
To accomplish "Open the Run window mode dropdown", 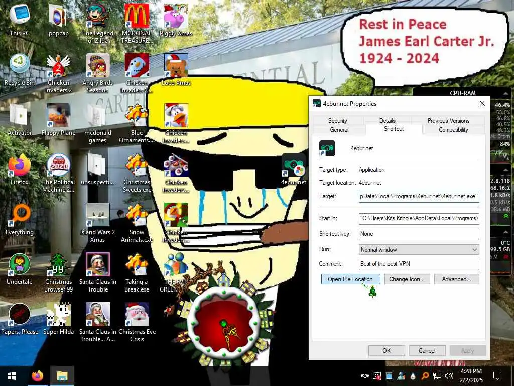I will [419, 249].
